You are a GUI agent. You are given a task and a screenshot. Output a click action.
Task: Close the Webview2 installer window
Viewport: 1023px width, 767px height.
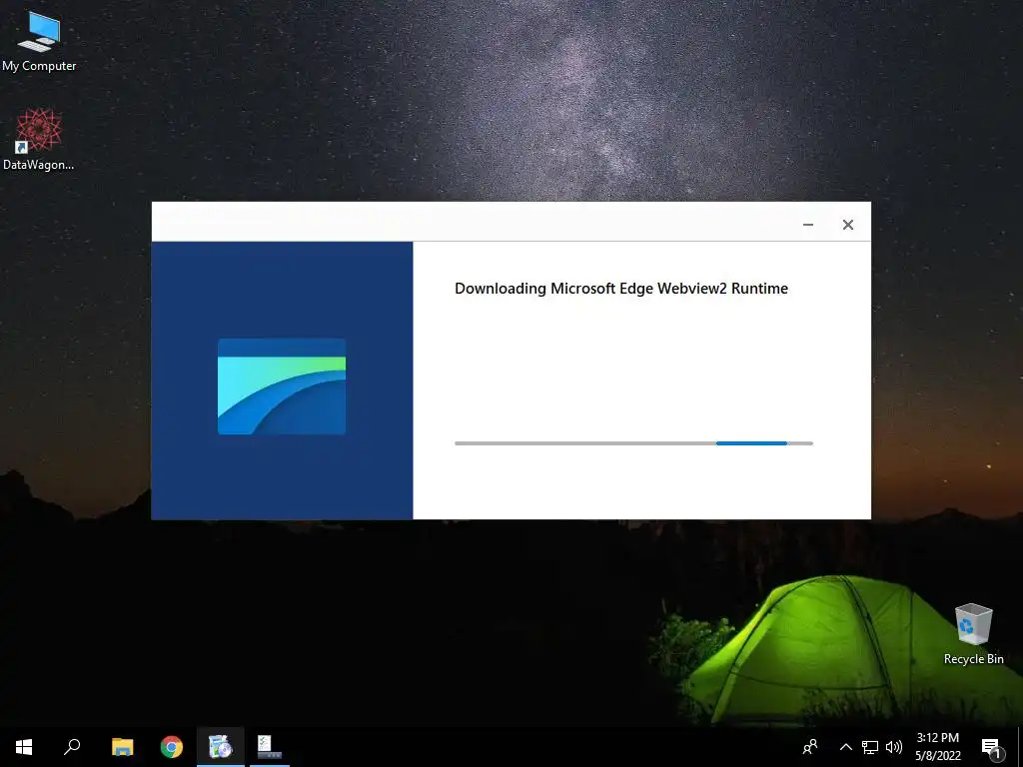click(x=847, y=225)
